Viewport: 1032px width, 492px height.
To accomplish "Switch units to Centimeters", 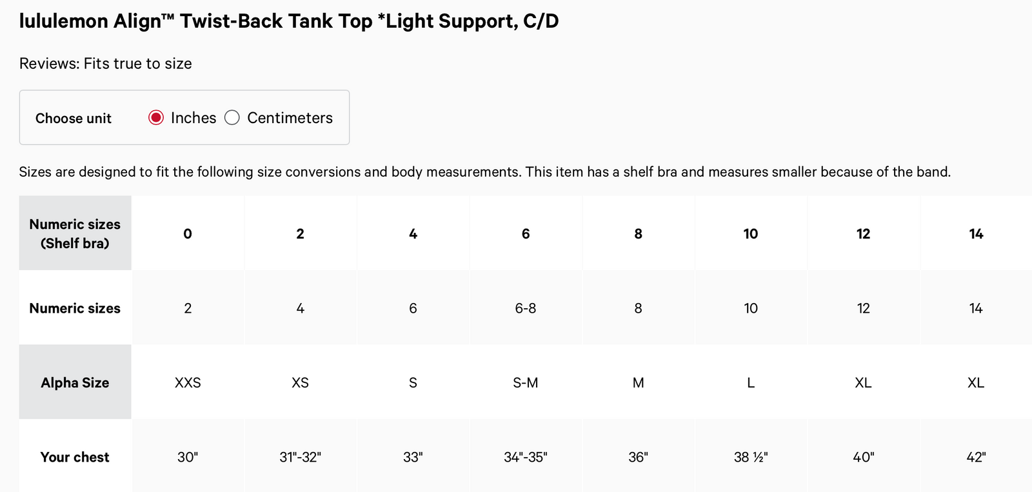I will pyautogui.click(x=232, y=118).
